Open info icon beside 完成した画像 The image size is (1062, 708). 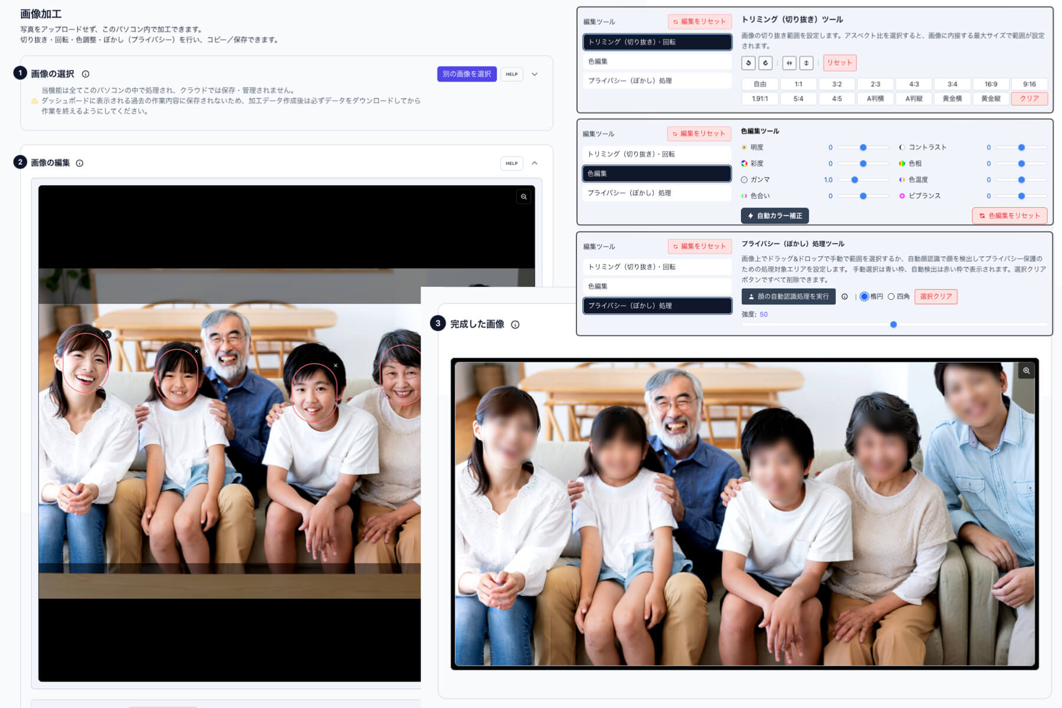(x=515, y=324)
